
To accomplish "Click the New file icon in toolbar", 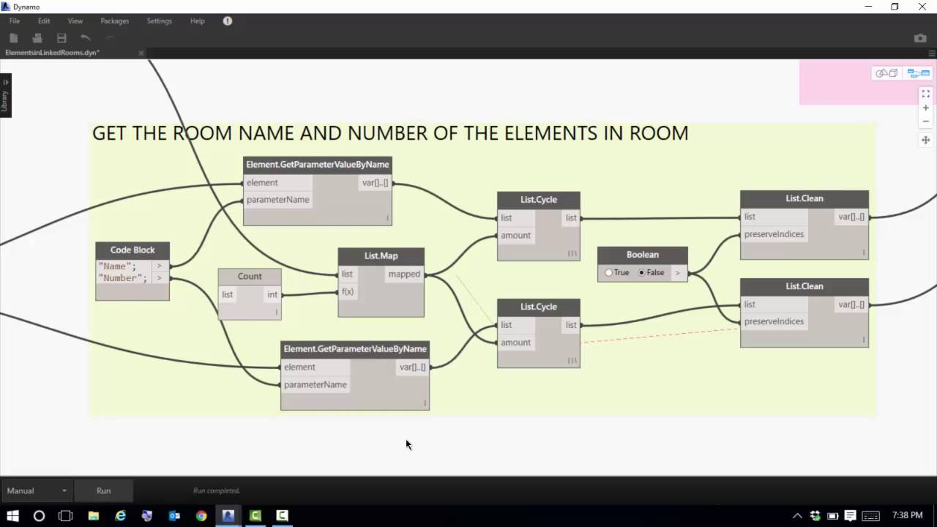I will (x=14, y=38).
